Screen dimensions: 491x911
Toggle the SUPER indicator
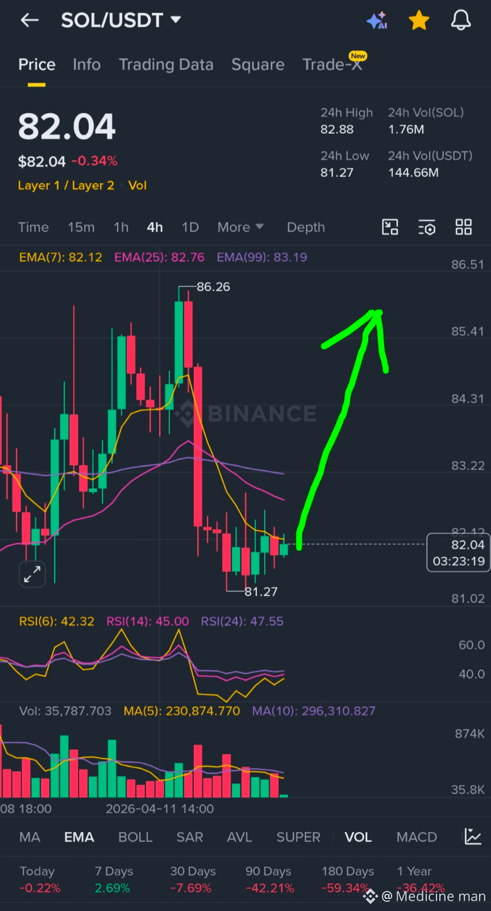[x=298, y=837]
